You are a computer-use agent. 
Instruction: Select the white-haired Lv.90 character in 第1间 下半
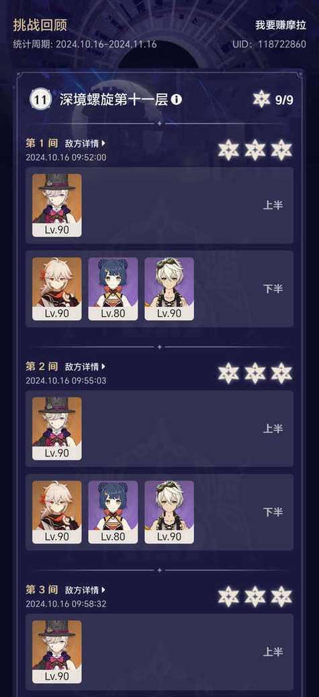pos(57,289)
